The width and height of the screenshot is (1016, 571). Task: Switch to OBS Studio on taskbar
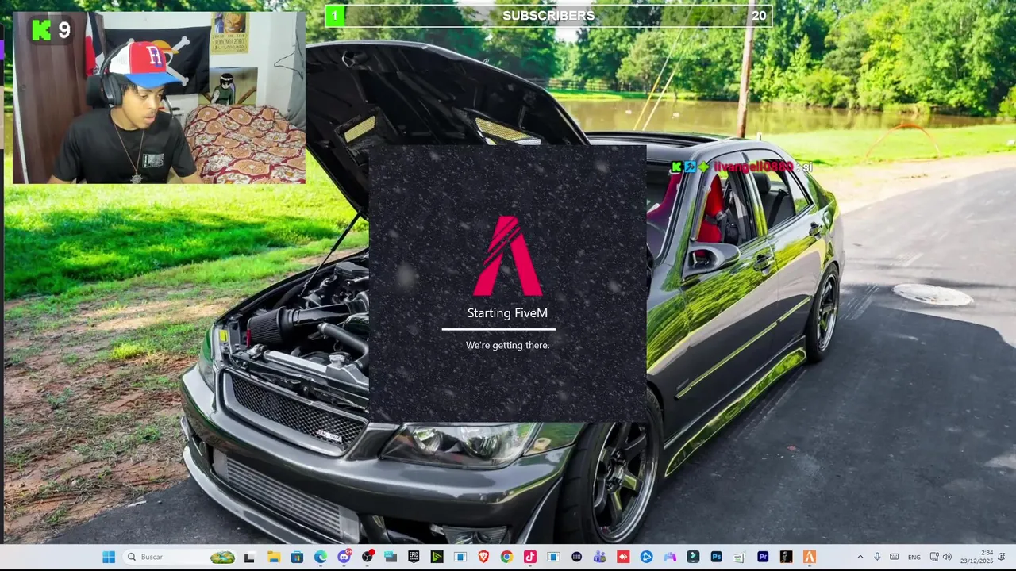pyautogui.click(x=368, y=557)
